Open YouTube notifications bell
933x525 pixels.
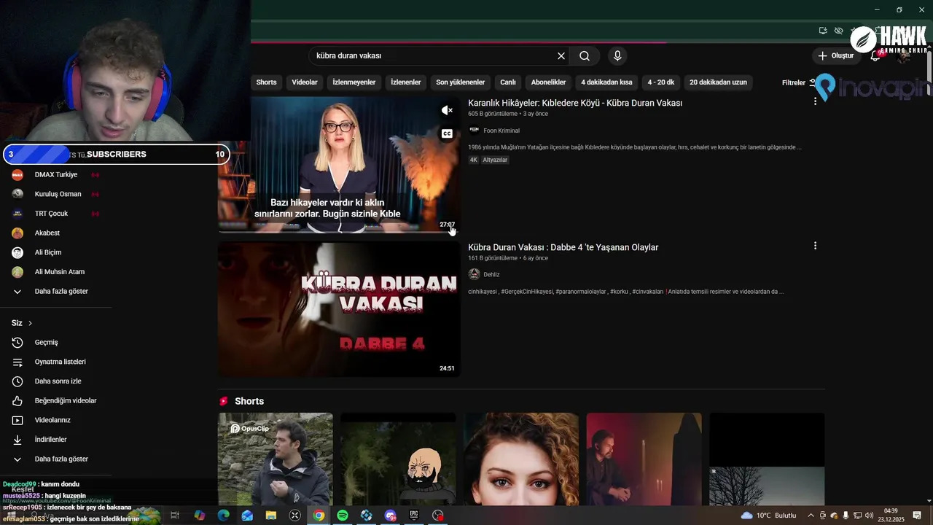[875, 56]
